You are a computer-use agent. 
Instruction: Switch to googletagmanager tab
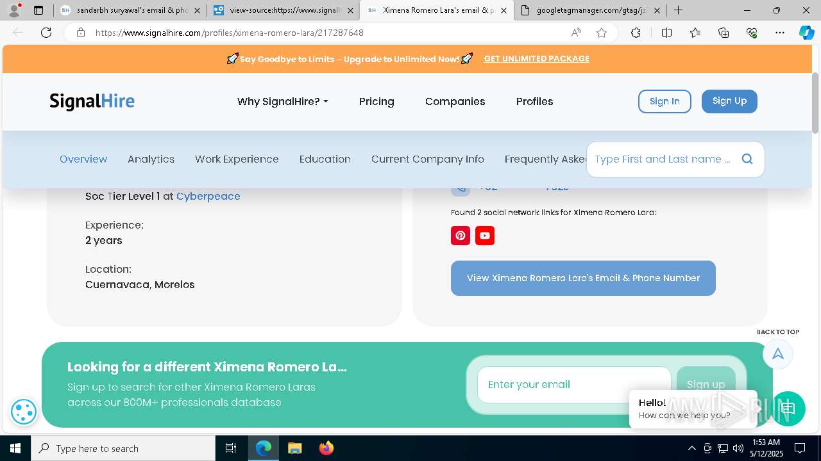(589, 10)
